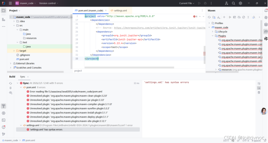Toggle scroll to end in output
This screenshot has width=268, height=143.
click(x=259, y=88)
